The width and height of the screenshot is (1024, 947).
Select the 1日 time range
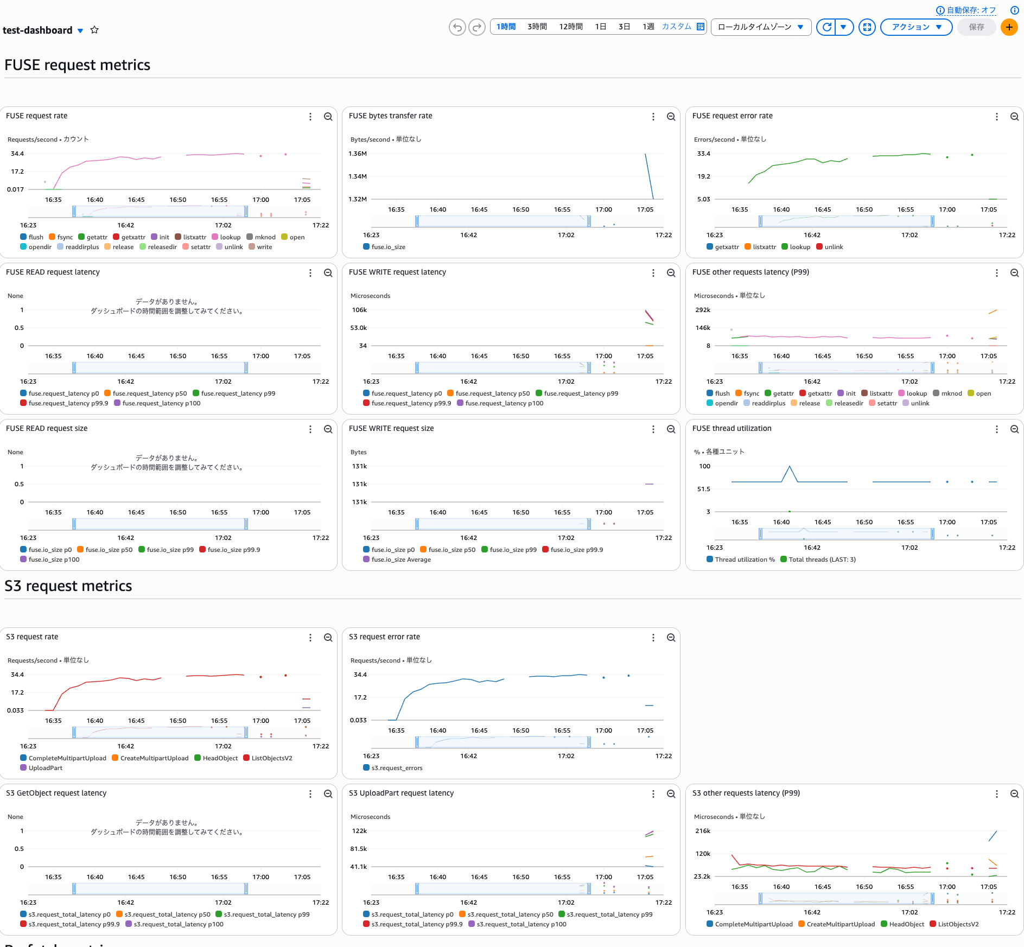pos(600,26)
